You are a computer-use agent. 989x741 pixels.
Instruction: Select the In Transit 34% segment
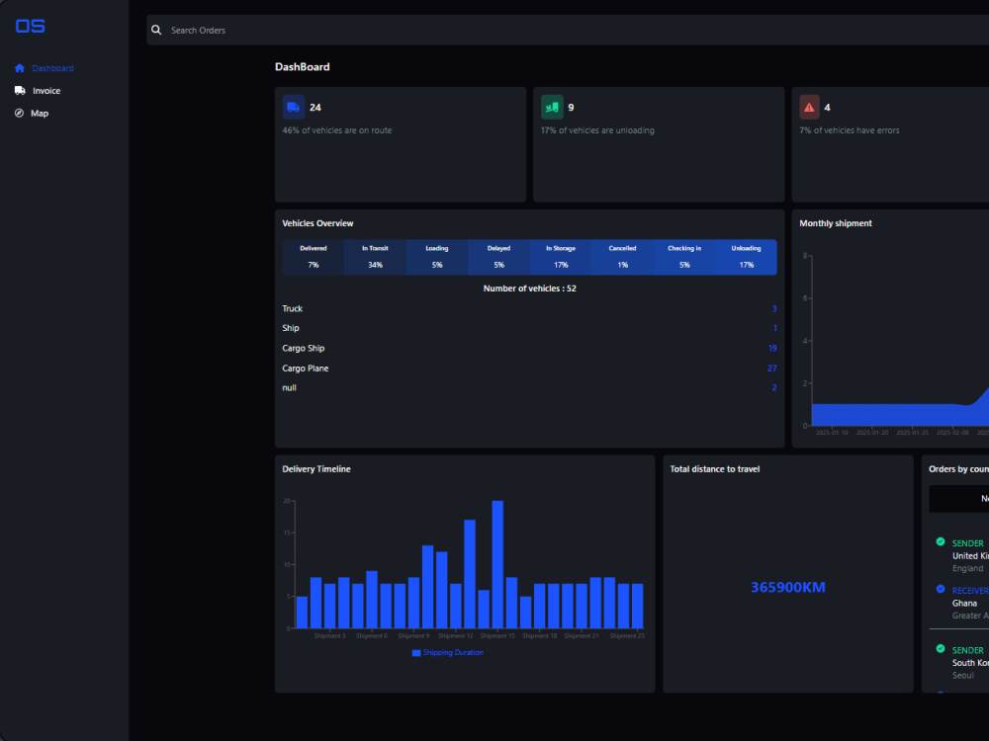click(x=375, y=257)
